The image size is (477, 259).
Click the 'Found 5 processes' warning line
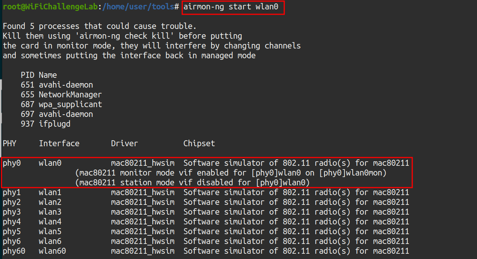point(99,26)
